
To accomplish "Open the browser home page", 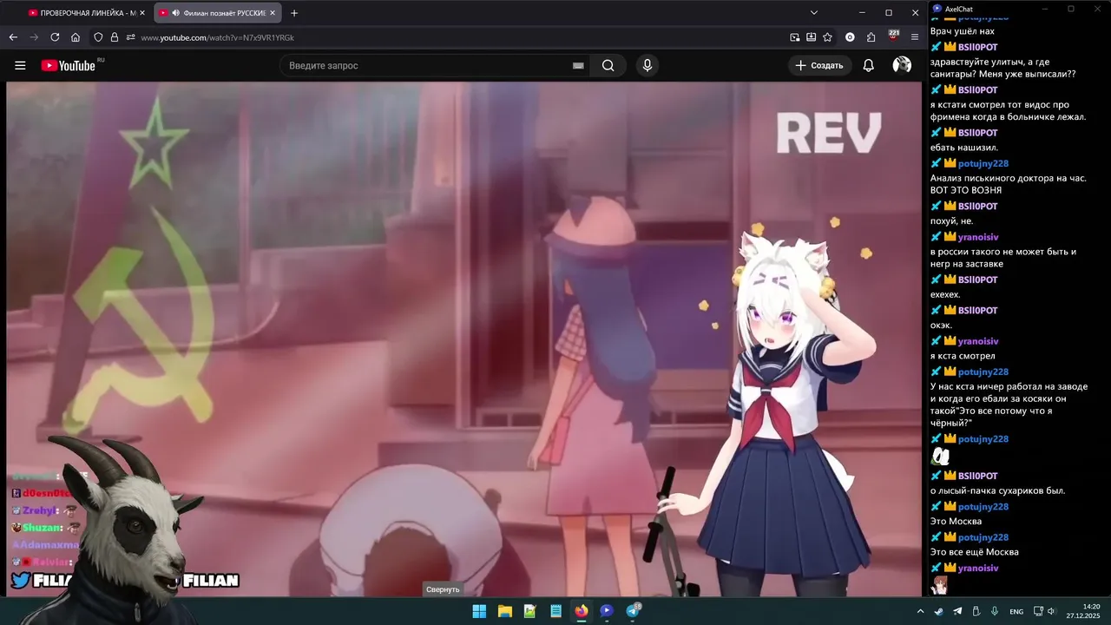I will coord(76,37).
